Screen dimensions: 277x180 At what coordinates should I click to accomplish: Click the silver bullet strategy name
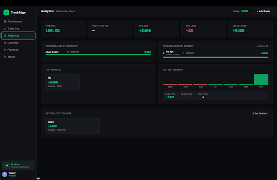(x=52, y=52)
